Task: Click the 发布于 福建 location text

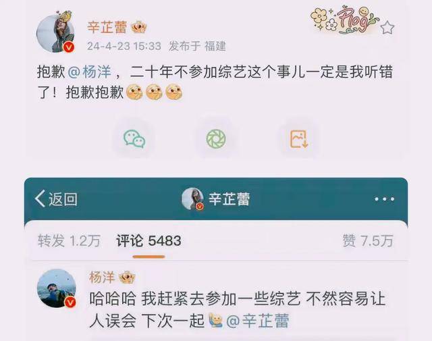Action: coord(197,46)
